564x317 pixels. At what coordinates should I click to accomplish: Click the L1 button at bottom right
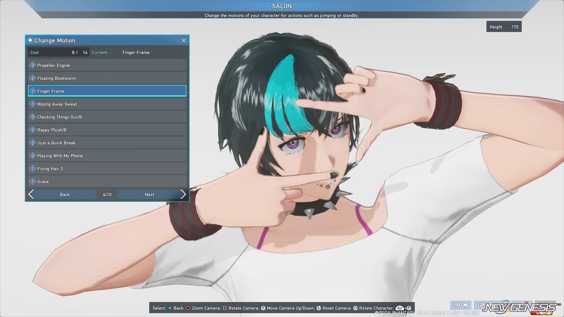click(461, 305)
